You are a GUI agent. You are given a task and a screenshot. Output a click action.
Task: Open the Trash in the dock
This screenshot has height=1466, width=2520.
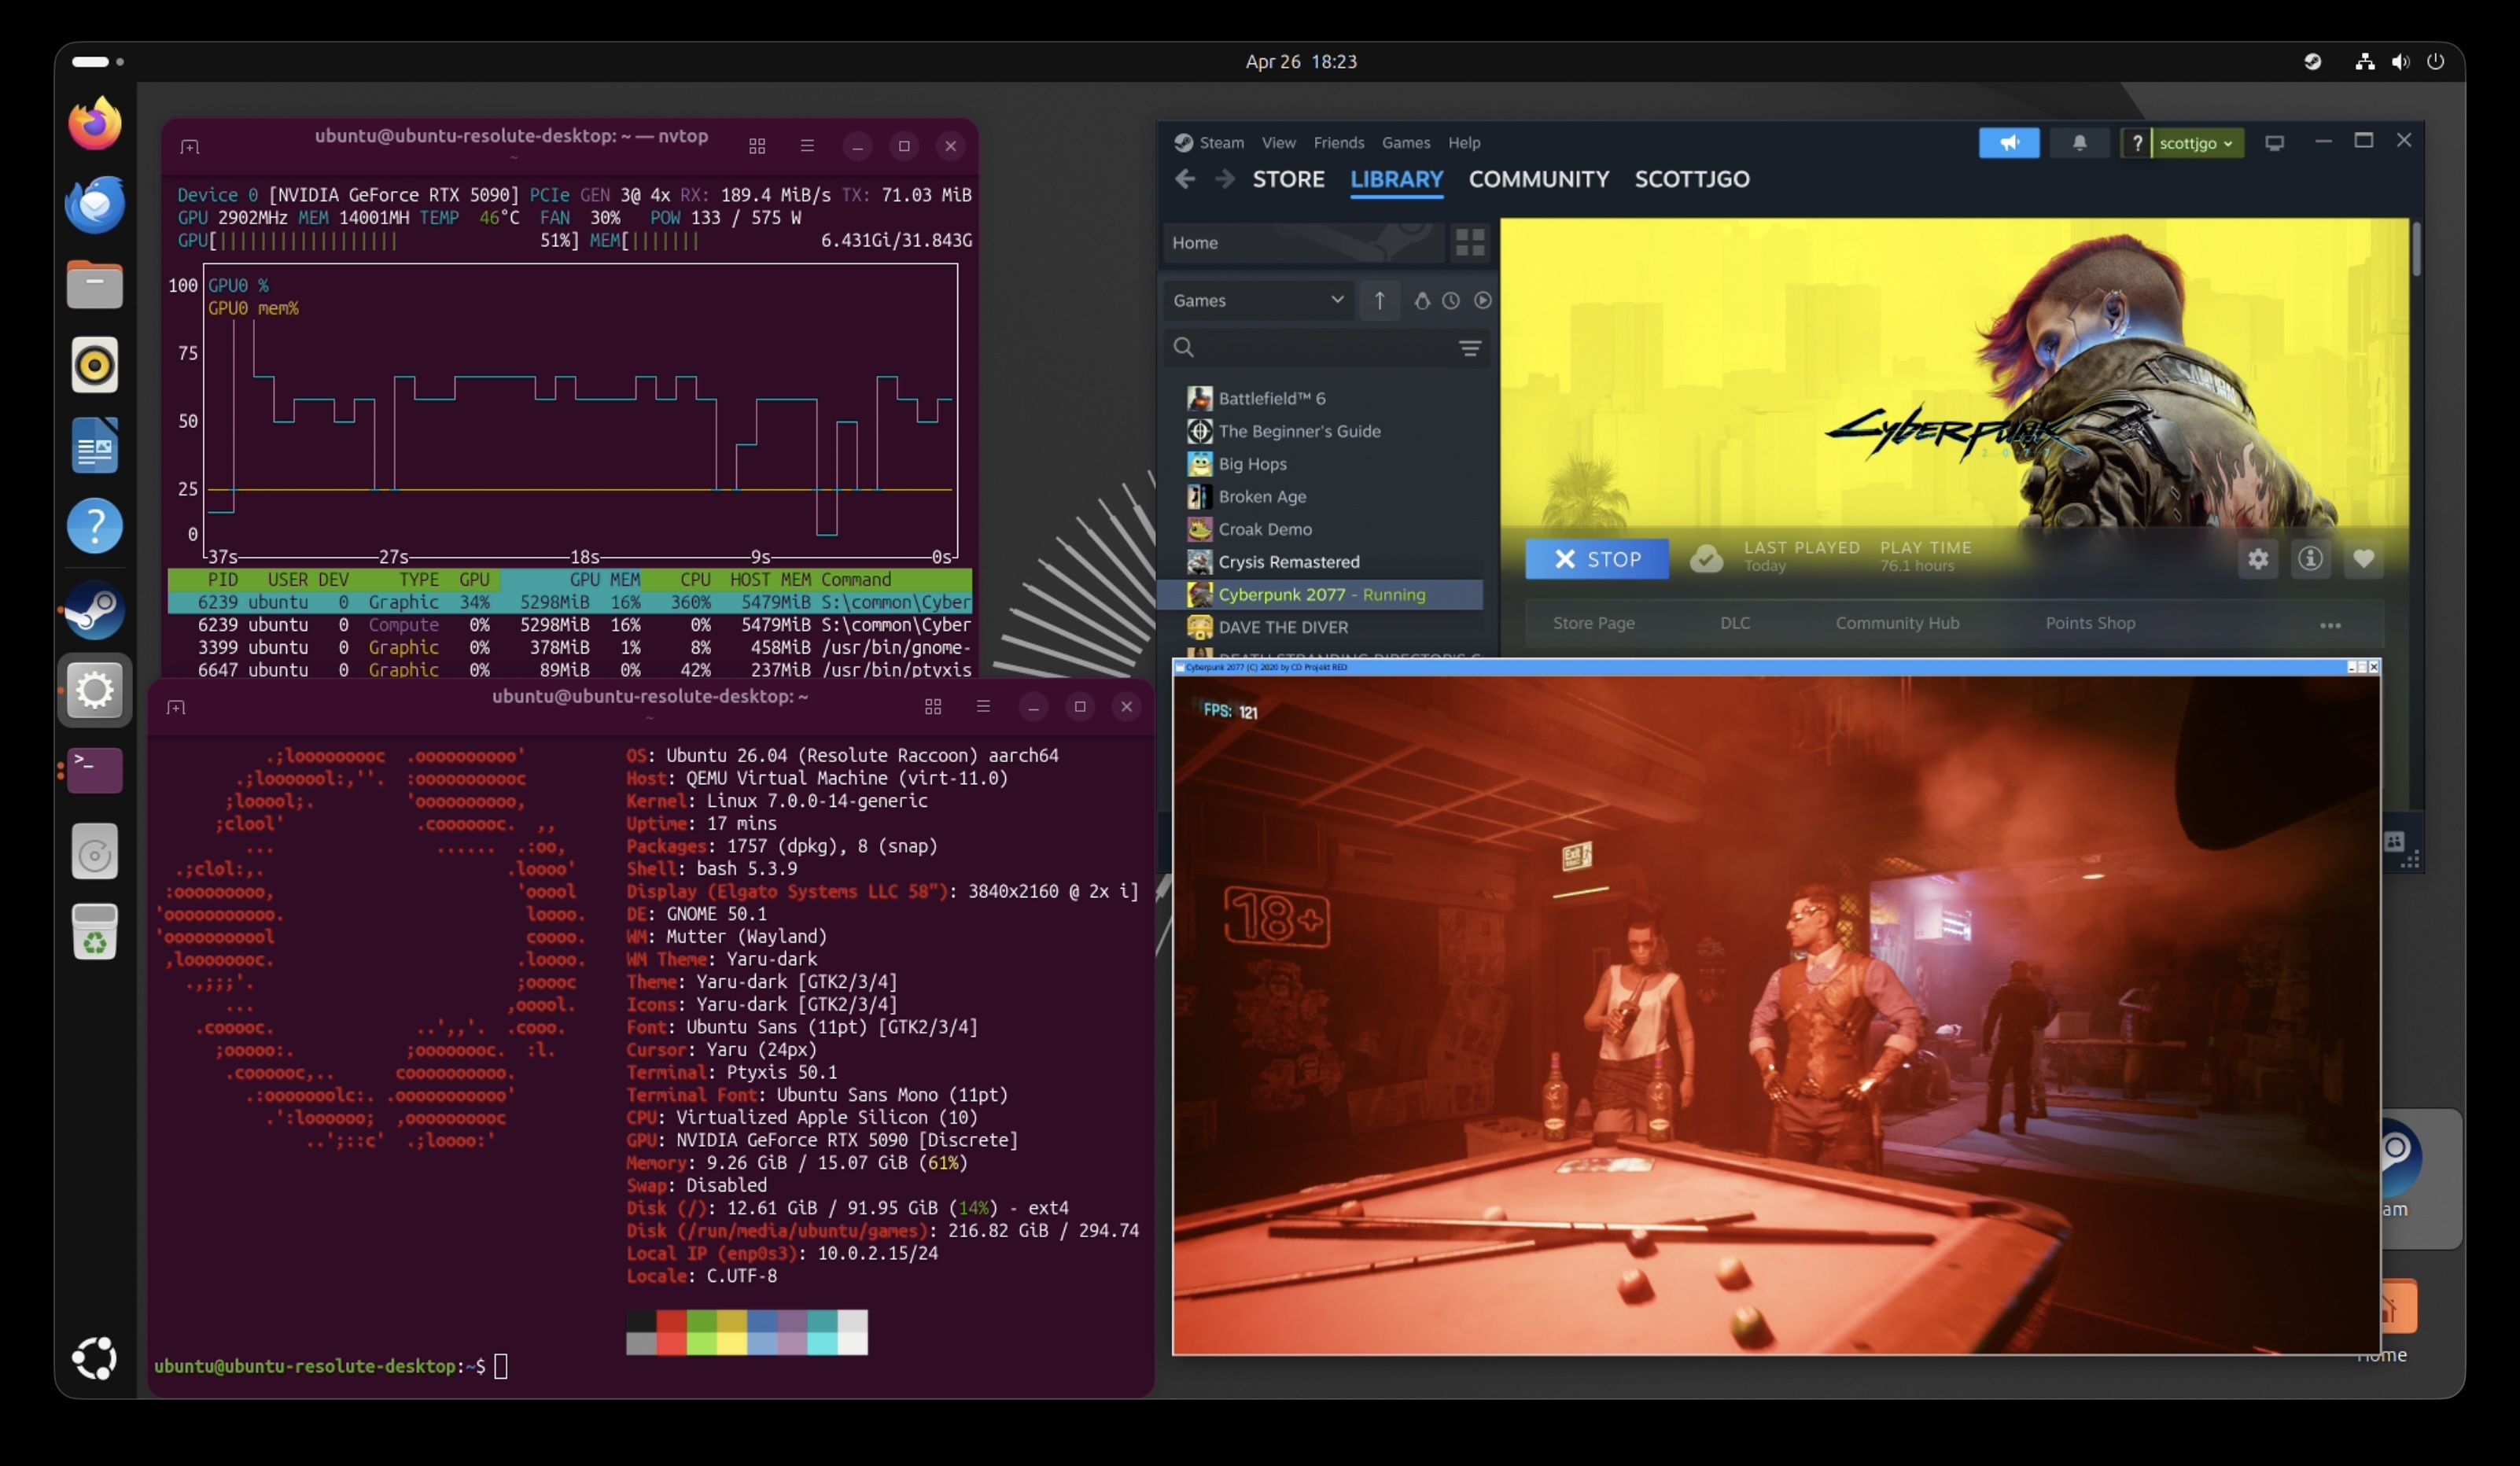tap(95, 932)
